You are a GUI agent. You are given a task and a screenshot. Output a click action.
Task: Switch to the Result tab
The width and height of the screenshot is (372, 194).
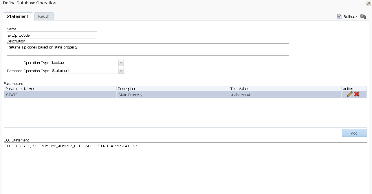tap(44, 16)
